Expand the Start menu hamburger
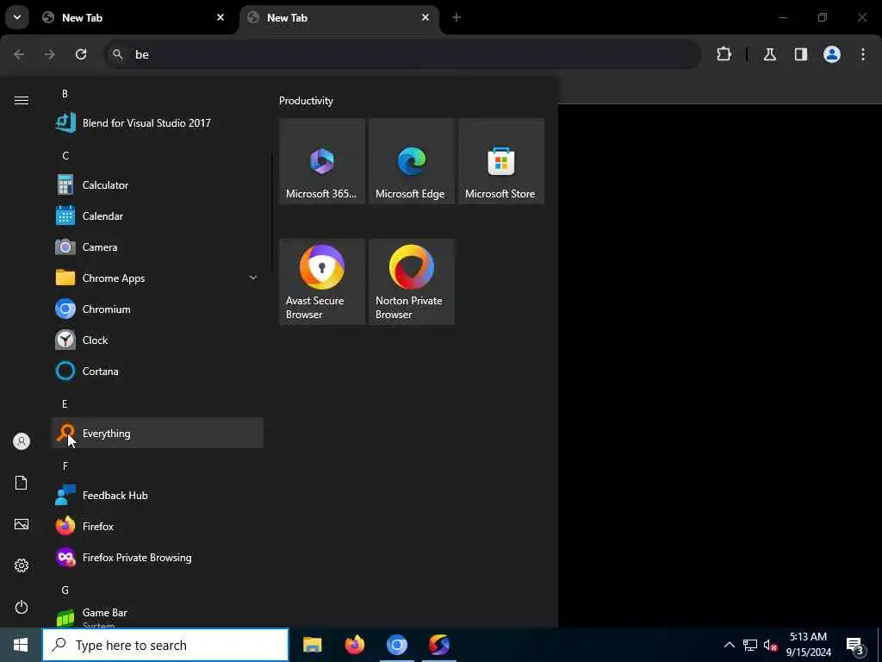 tap(22, 100)
